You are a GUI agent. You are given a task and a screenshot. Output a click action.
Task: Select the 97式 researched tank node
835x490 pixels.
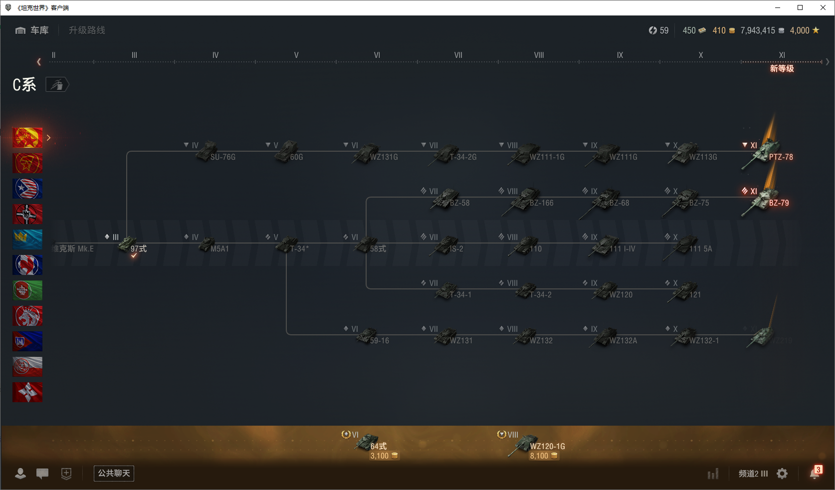[131, 246]
